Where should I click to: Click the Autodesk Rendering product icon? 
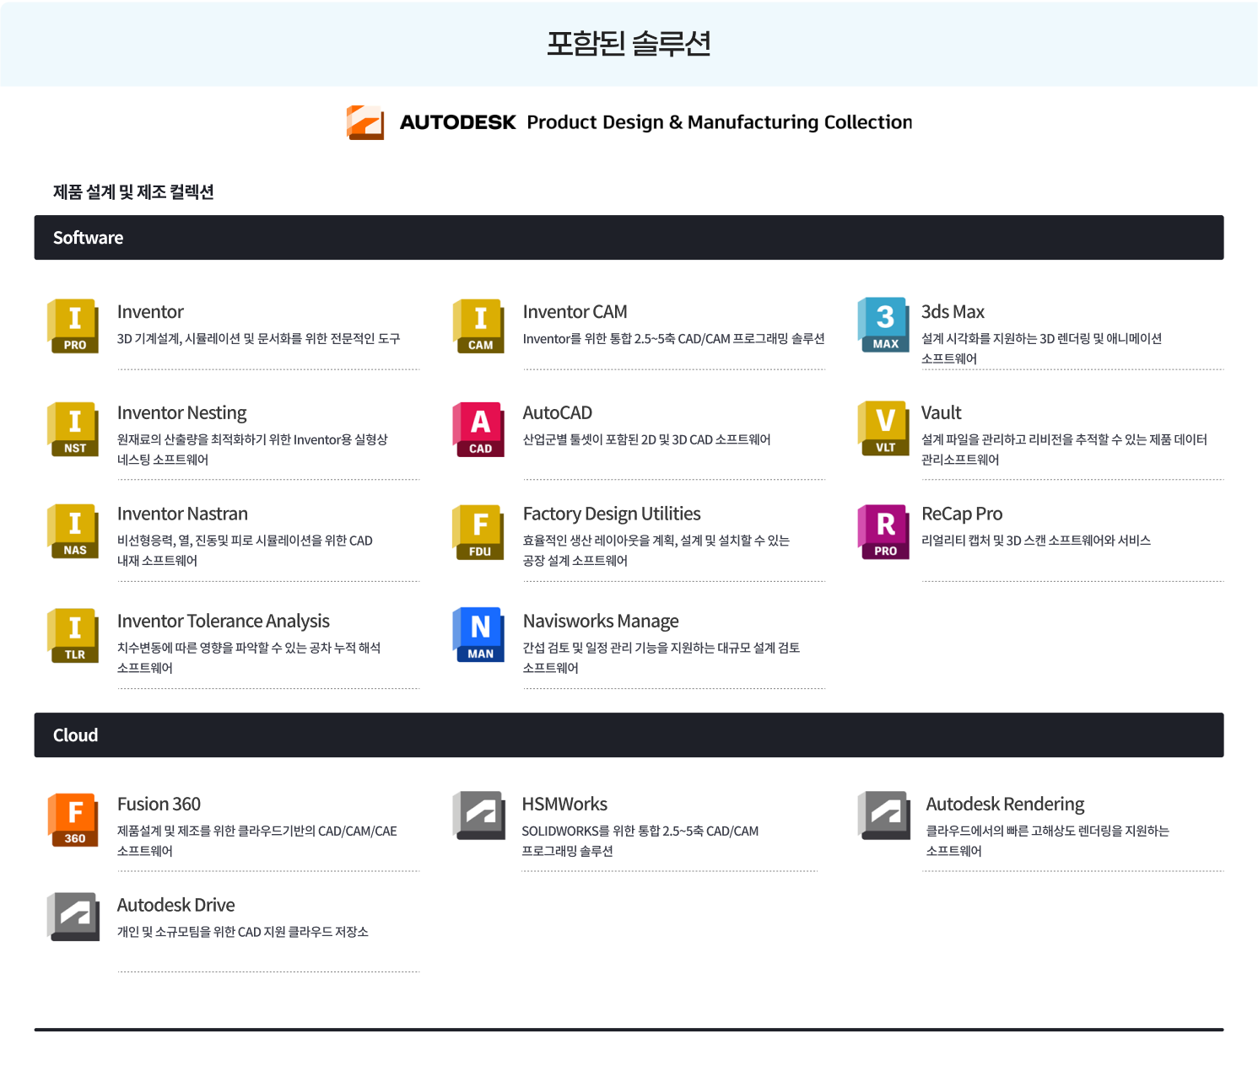883,815
